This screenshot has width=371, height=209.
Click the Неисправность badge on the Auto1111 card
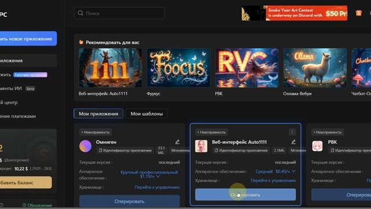coord(212,132)
